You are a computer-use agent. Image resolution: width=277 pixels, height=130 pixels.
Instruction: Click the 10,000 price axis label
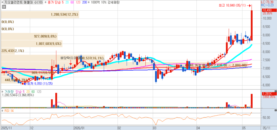(267, 18)
